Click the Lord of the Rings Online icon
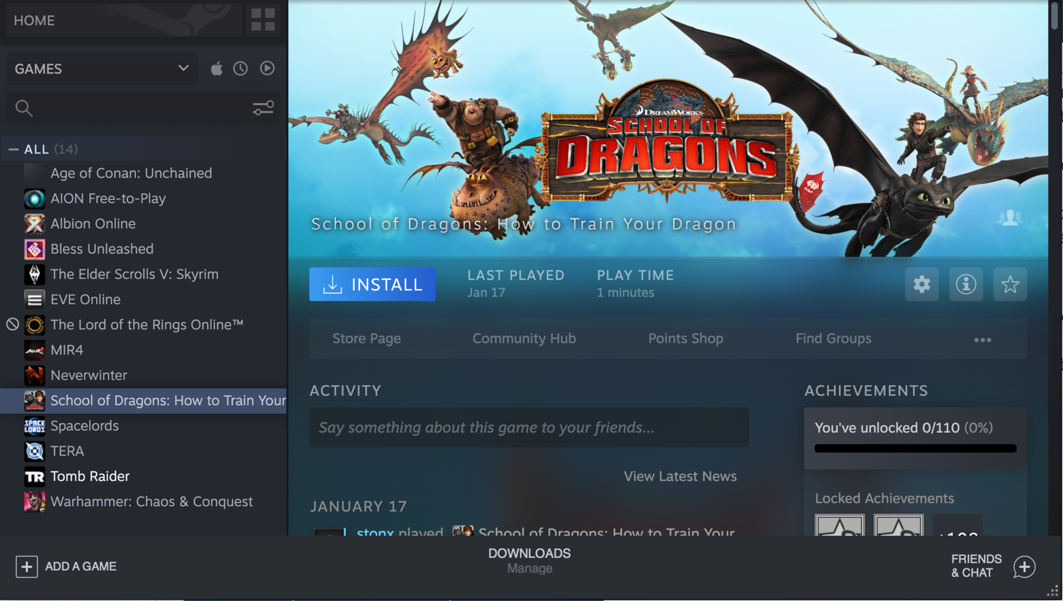This screenshot has height=601, width=1063. point(35,325)
